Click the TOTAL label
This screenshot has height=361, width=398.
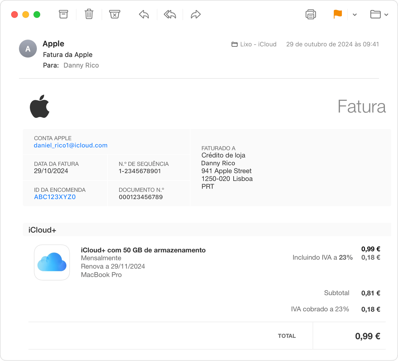point(287,336)
